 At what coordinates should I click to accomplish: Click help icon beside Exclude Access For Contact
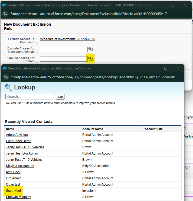click(x=37, y=61)
